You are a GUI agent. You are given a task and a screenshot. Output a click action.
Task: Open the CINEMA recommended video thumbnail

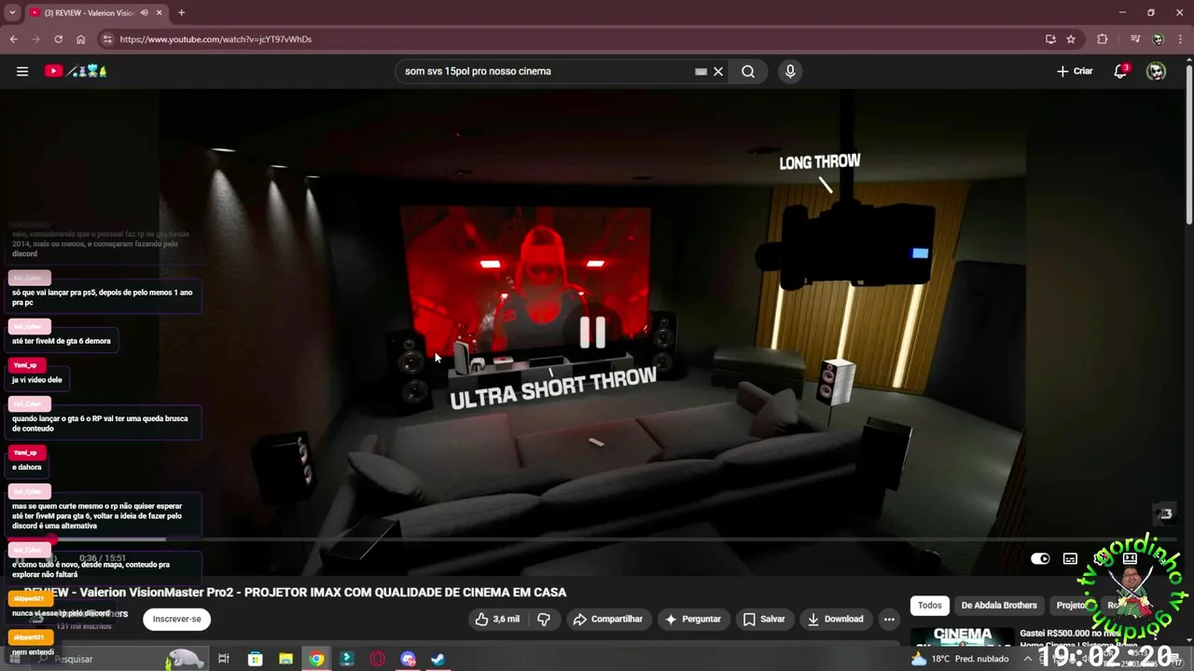pyautogui.click(x=962, y=637)
